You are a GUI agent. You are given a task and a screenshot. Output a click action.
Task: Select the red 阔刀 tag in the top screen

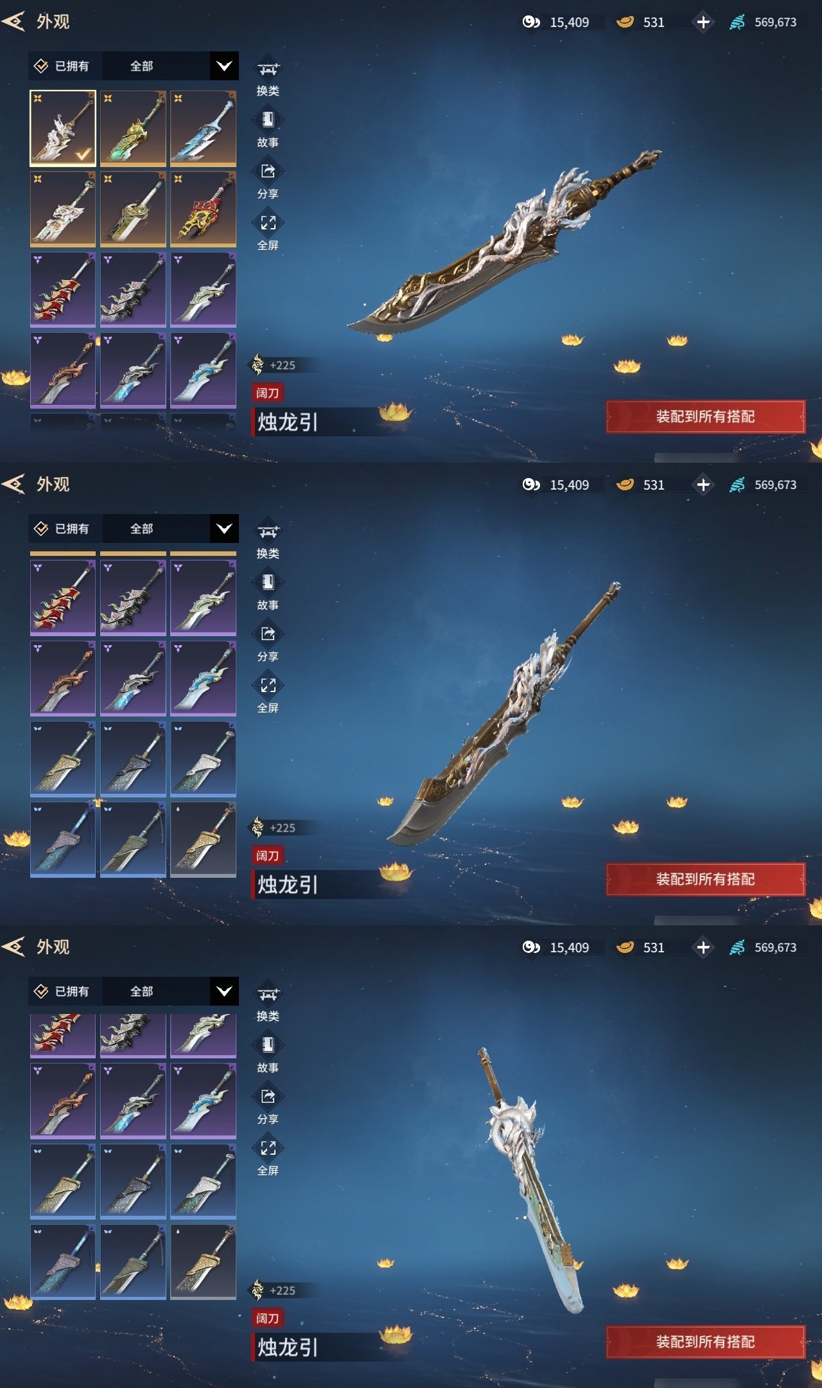click(267, 393)
